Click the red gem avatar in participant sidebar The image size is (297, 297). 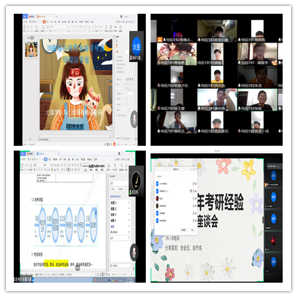pos(274,240)
